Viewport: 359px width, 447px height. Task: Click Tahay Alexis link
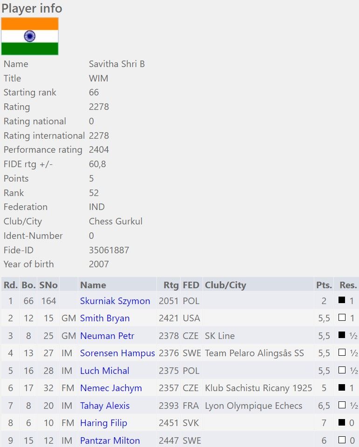(x=105, y=406)
